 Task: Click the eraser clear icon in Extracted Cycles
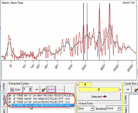43,90
